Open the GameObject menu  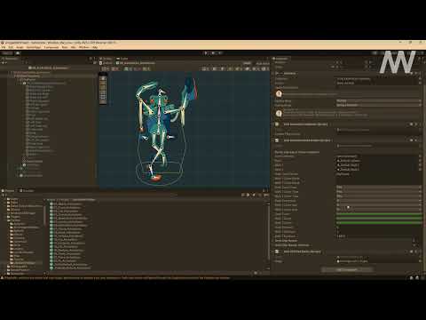(34, 47)
